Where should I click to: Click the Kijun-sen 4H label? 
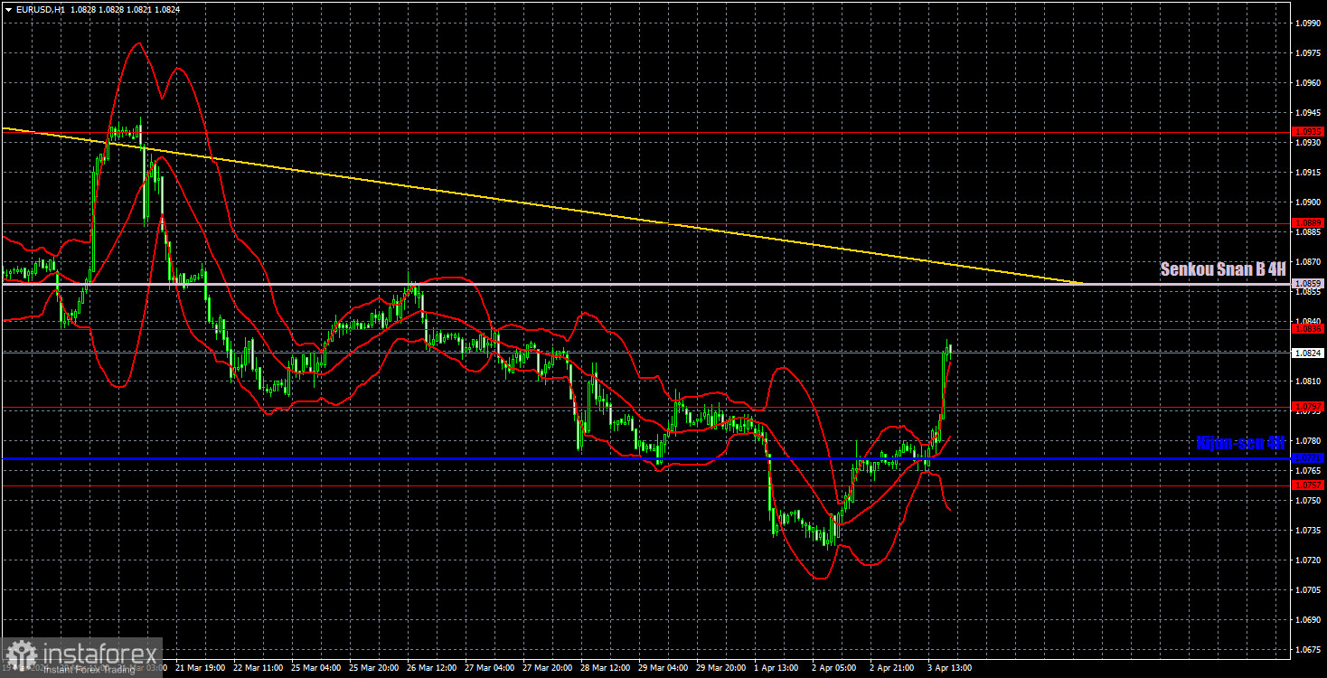point(1240,443)
